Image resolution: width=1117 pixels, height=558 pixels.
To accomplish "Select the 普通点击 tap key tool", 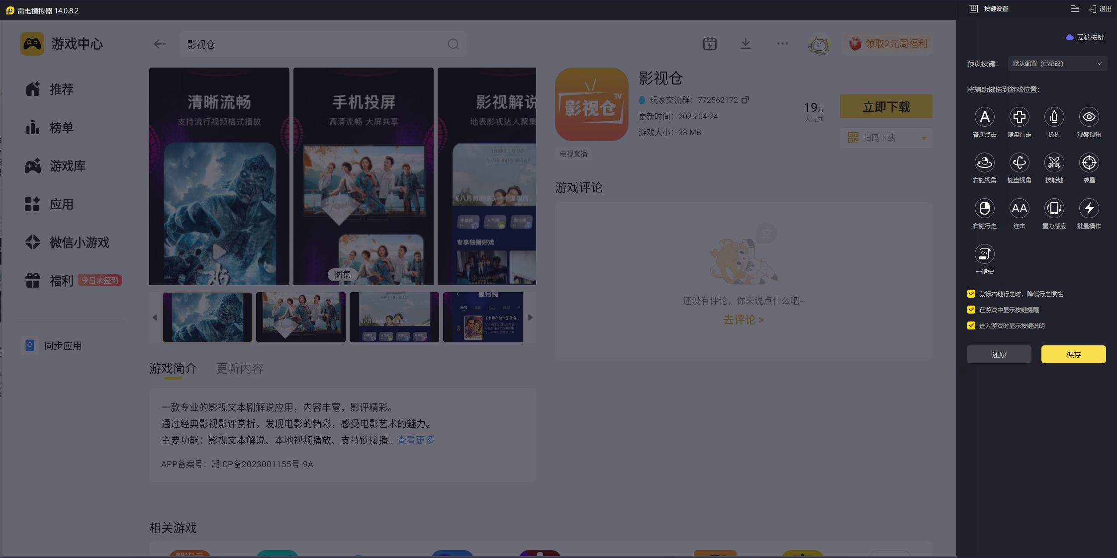I will 984,117.
